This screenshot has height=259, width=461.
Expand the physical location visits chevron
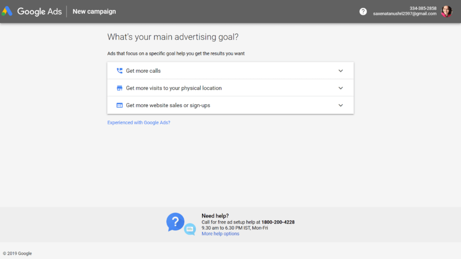(341, 88)
